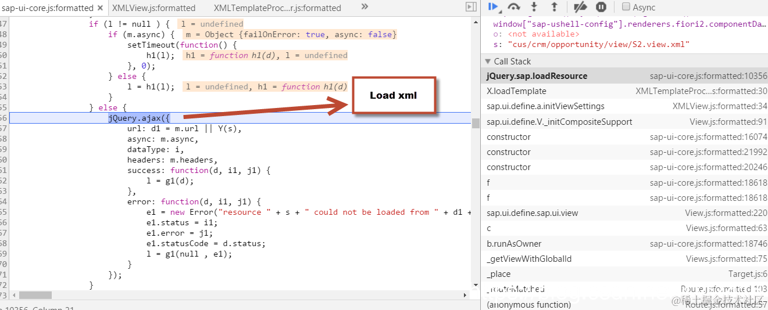The image size is (768, 310).
Task: Select the b.runAsOwner stack frame
Action: [625, 244]
